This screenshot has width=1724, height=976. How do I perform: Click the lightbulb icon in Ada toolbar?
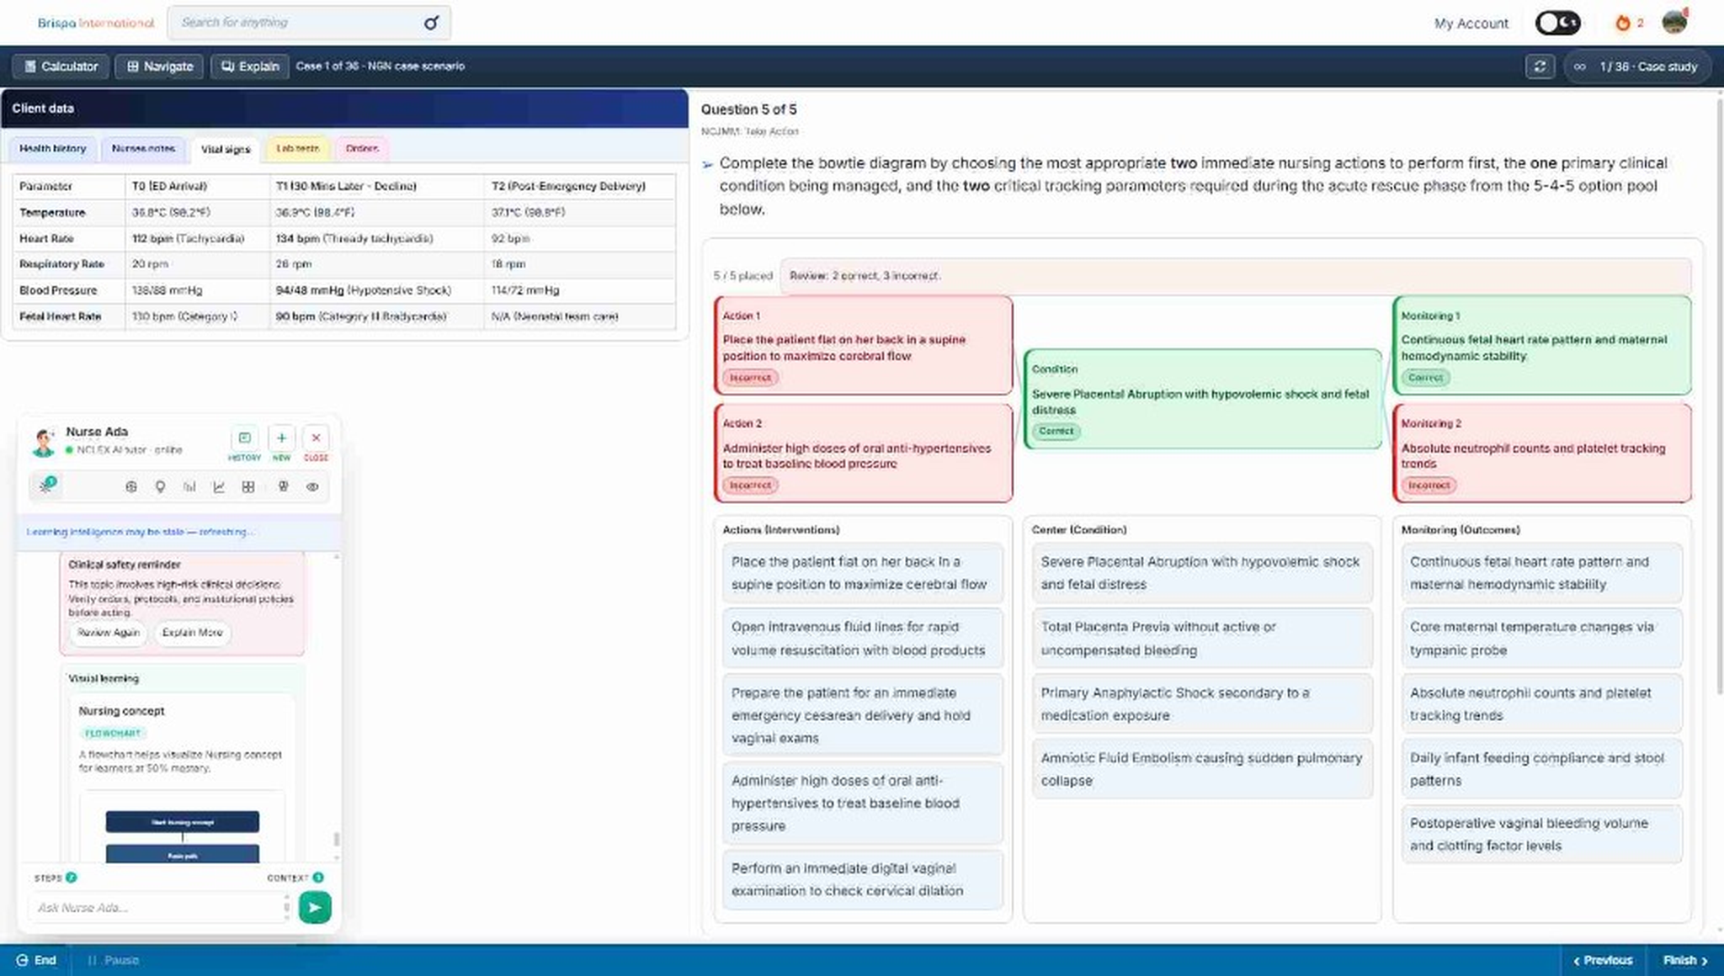(160, 486)
